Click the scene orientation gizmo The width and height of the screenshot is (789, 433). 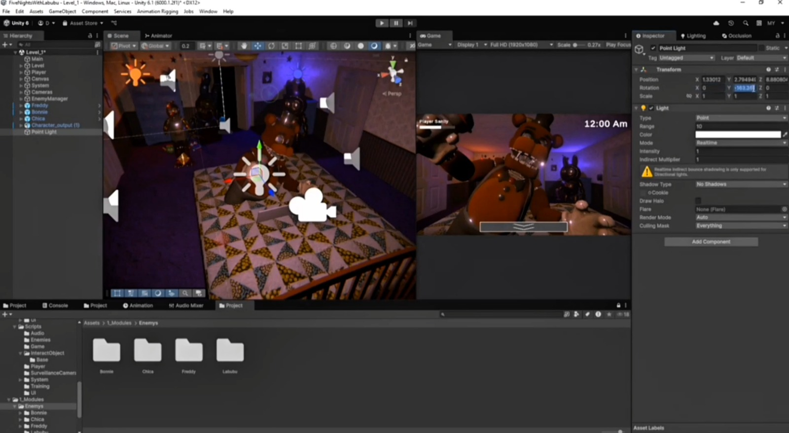(x=394, y=74)
